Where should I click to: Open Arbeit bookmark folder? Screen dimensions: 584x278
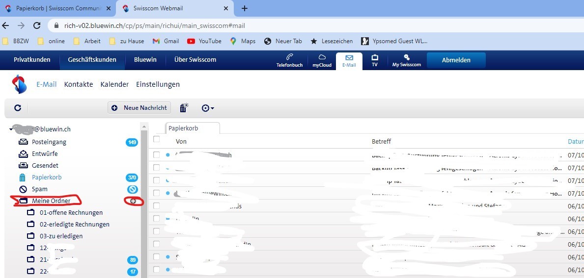tap(87, 41)
